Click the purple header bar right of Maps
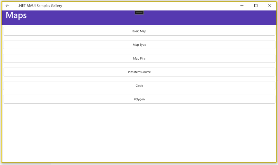 (208, 18)
